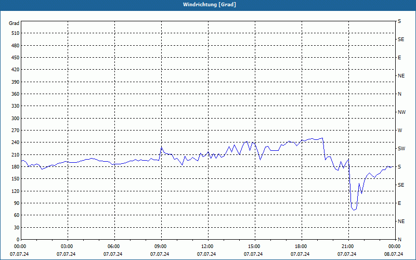Screen dimensions: 416x260
Task: Select the 90 value on the left axis
Action: 17,203
